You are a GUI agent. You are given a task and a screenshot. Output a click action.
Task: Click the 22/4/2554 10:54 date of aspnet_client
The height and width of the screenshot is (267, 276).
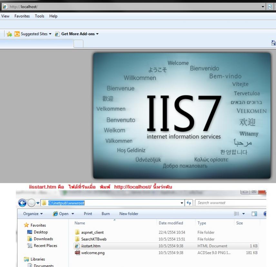tap(172, 232)
